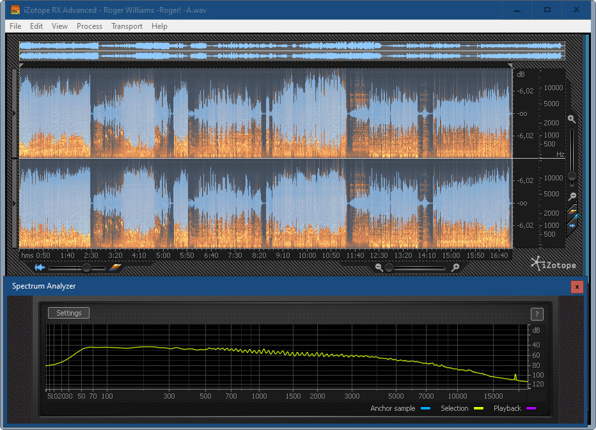Click the waveform overview strip at top
This screenshot has height=430, width=596.
[292, 51]
